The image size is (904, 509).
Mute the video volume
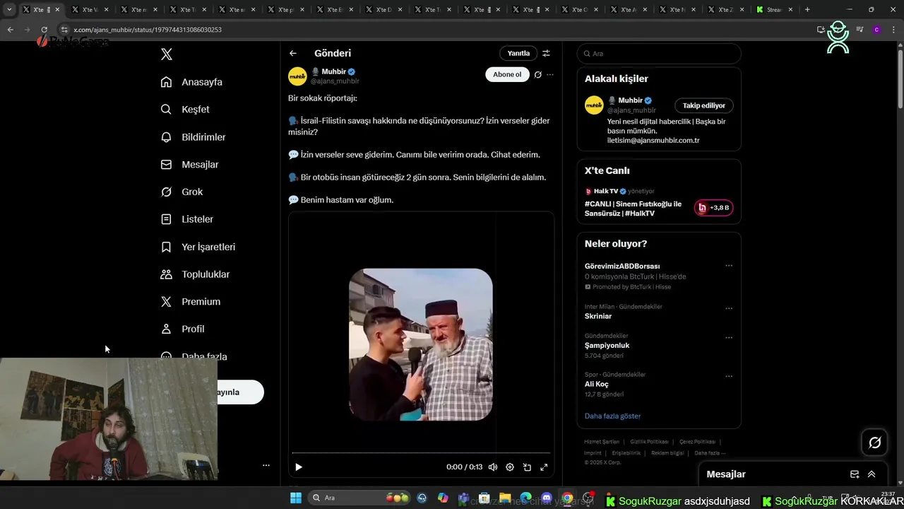493,467
